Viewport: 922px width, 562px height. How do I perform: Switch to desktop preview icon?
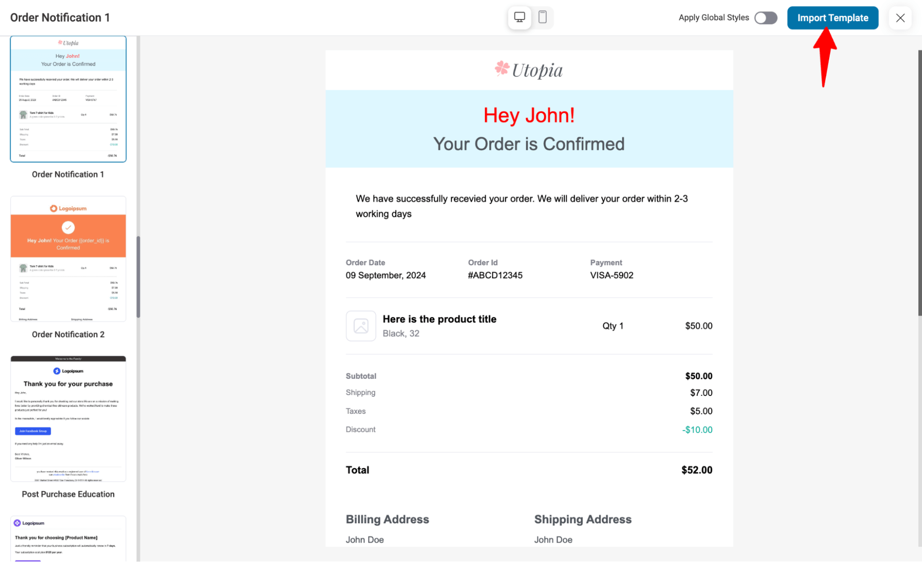coord(519,18)
